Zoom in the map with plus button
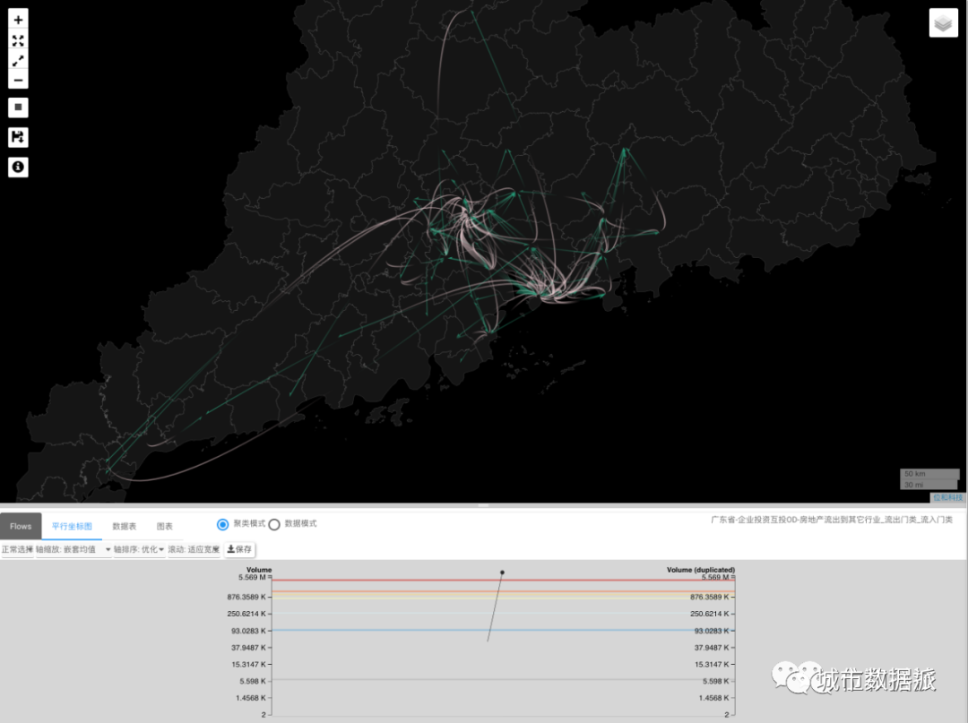 tap(18, 20)
